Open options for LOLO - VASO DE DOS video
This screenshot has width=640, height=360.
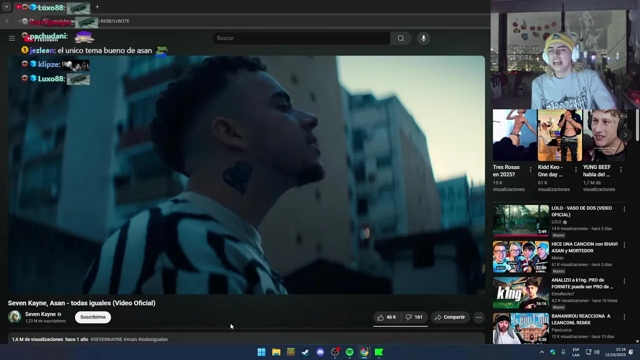pyautogui.click(x=624, y=209)
